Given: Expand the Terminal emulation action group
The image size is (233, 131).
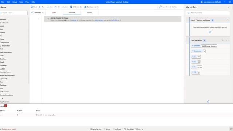Looking at the screenshot, I should [7, 95].
